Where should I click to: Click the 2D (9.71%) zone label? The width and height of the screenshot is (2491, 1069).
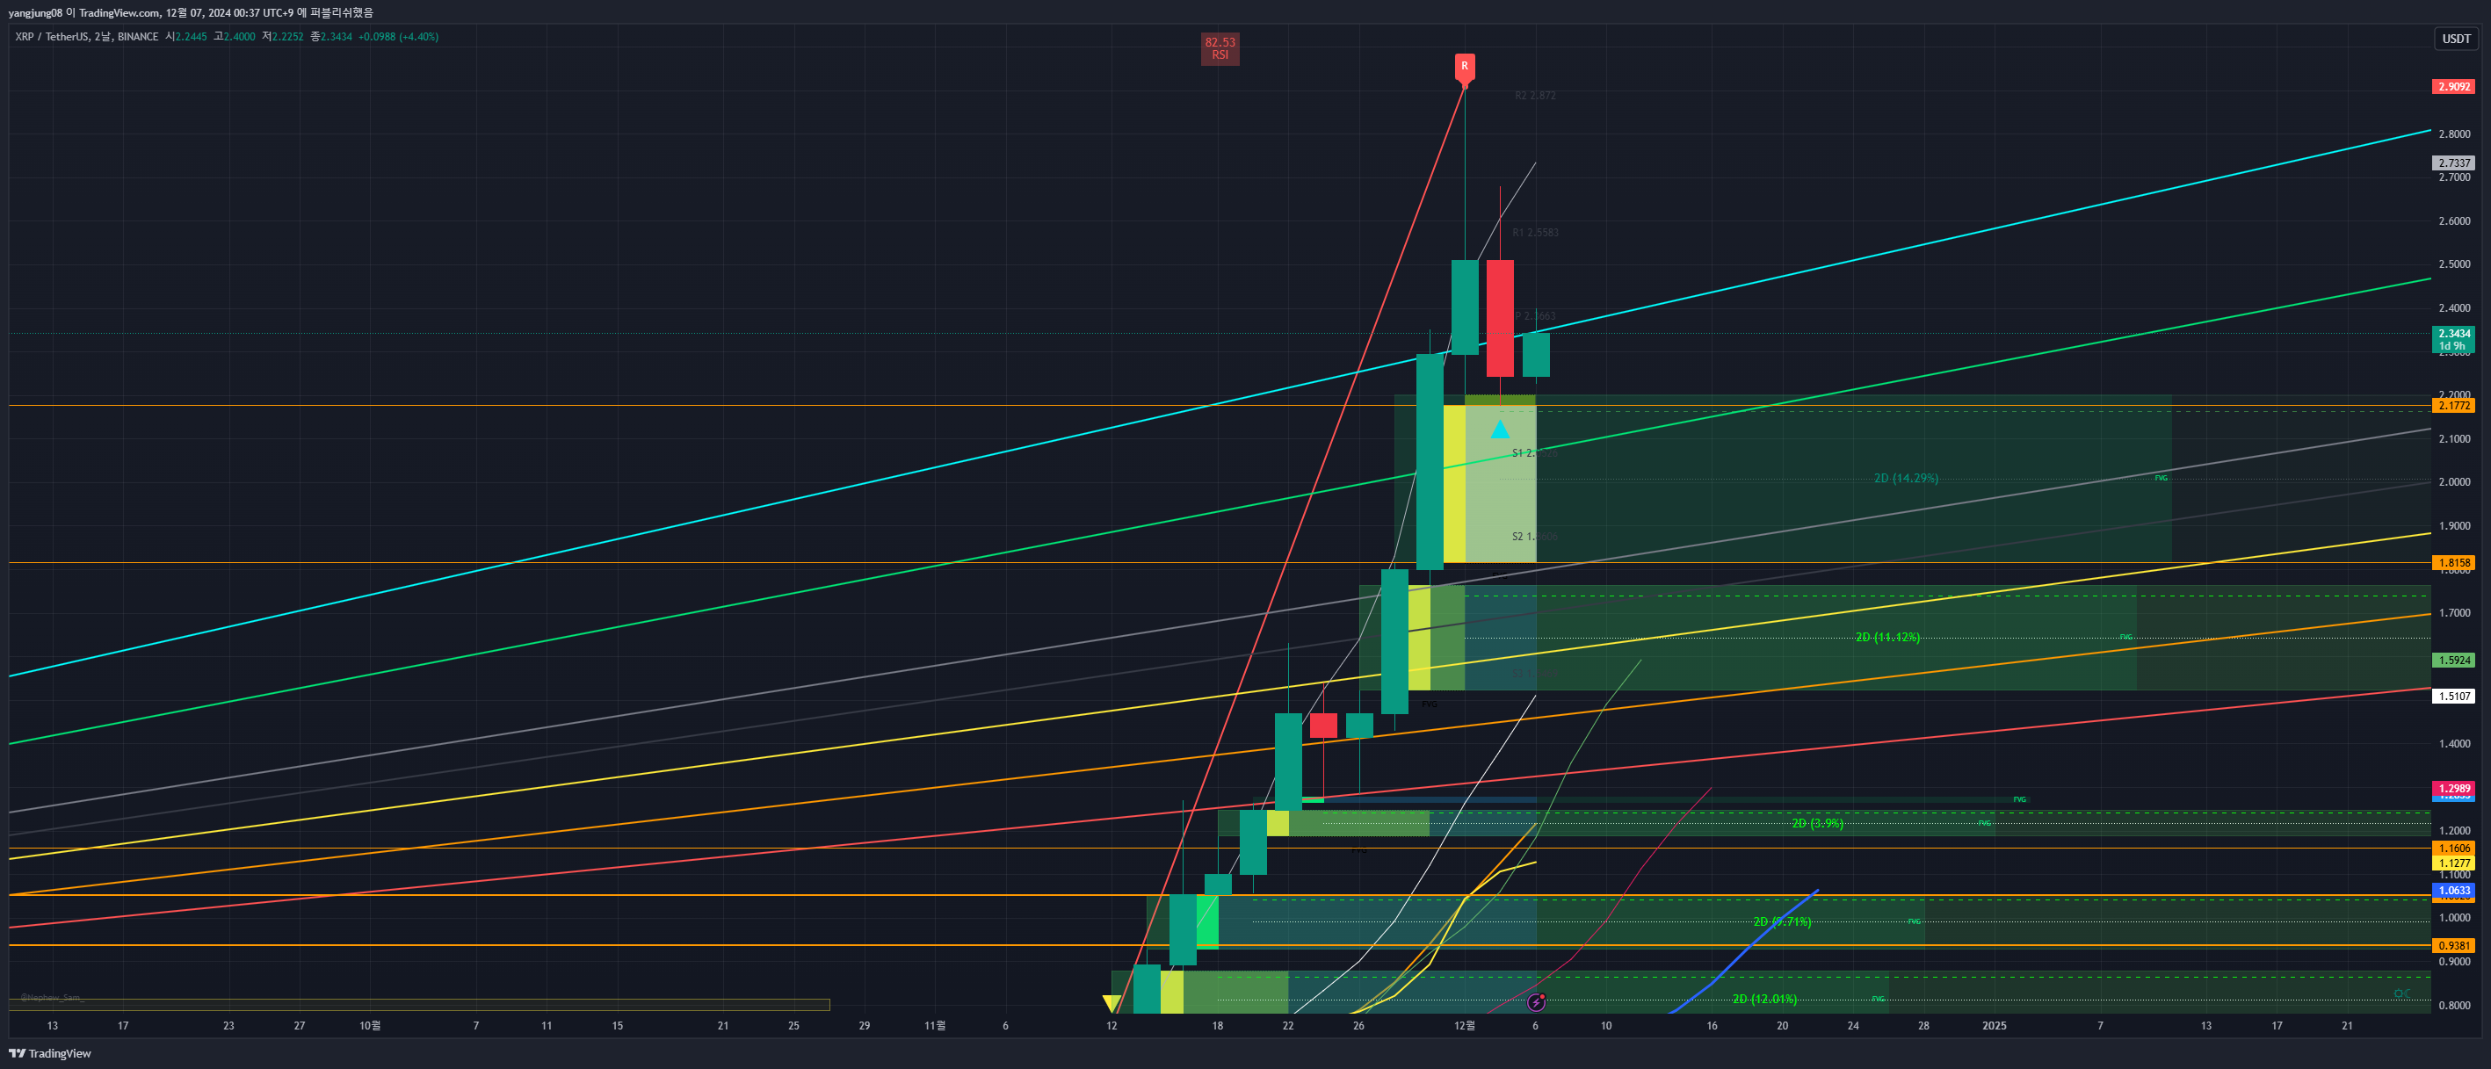(1782, 922)
